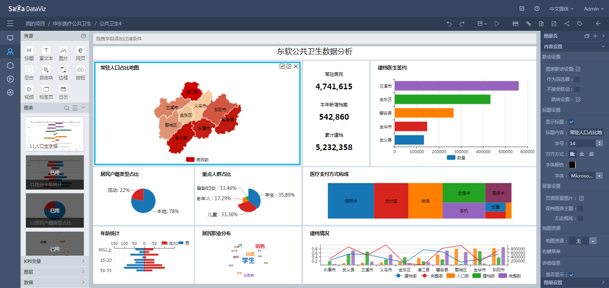Click the tag icon in the toolbar
The image size is (609, 288).
click(580, 24)
